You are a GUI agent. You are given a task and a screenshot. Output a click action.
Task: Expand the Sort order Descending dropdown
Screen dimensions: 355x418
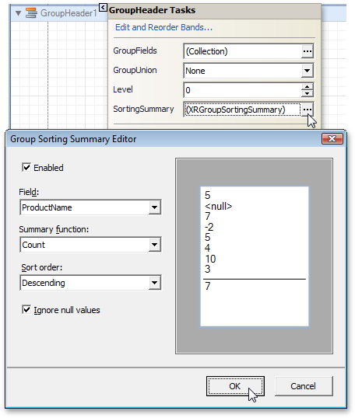155,283
